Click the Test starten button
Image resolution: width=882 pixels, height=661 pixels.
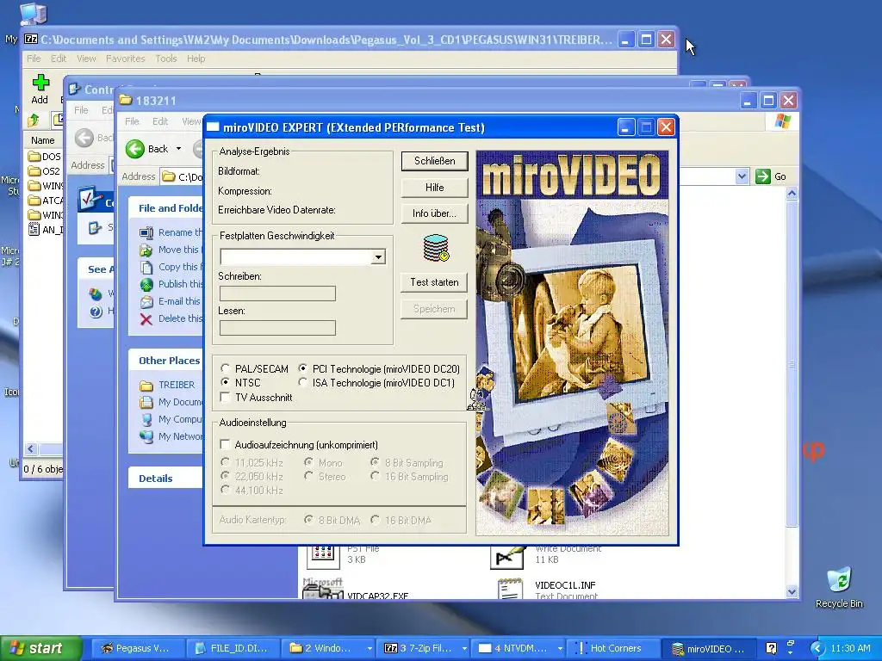434,282
